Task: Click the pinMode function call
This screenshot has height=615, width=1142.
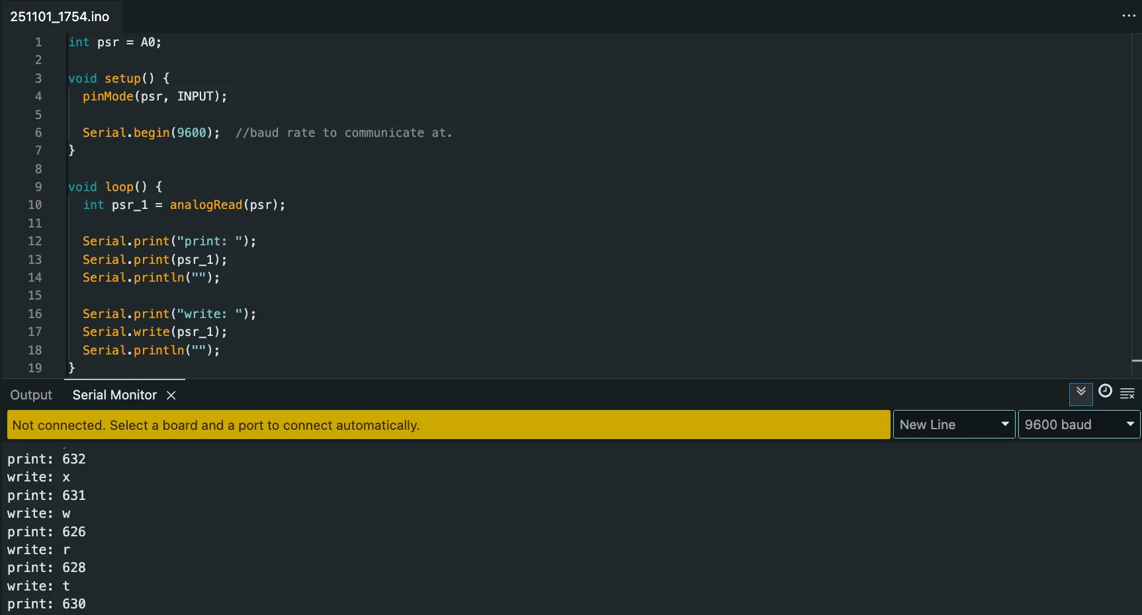Action: tap(108, 97)
